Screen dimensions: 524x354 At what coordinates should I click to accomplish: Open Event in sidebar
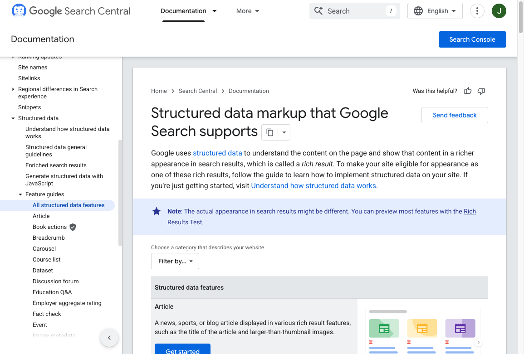tap(40, 325)
